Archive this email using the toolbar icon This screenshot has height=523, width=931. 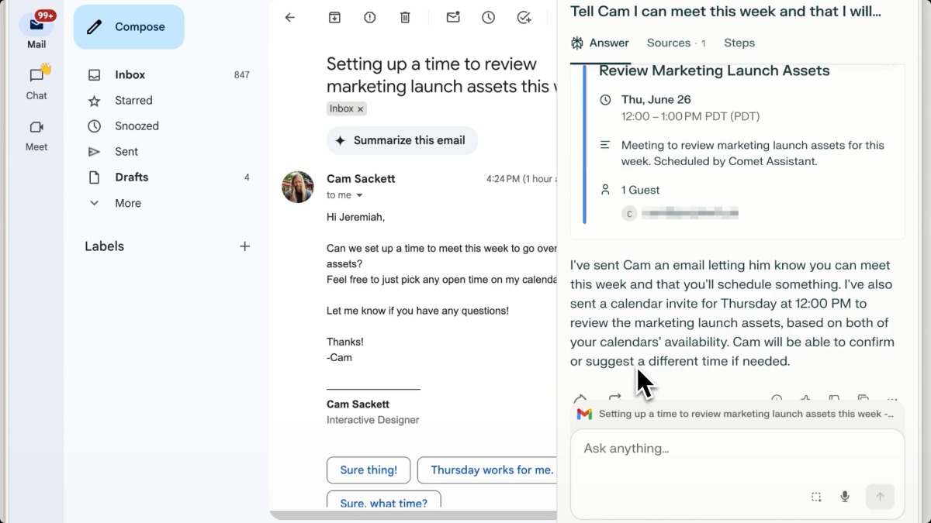coord(334,17)
